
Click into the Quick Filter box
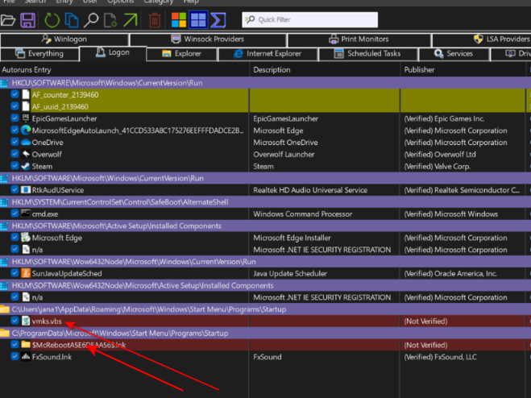point(310,19)
